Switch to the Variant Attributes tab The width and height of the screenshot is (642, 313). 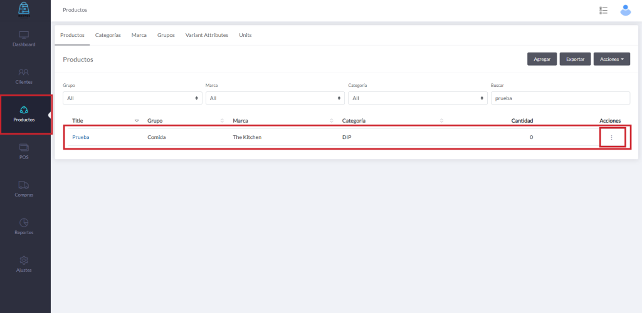point(207,35)
